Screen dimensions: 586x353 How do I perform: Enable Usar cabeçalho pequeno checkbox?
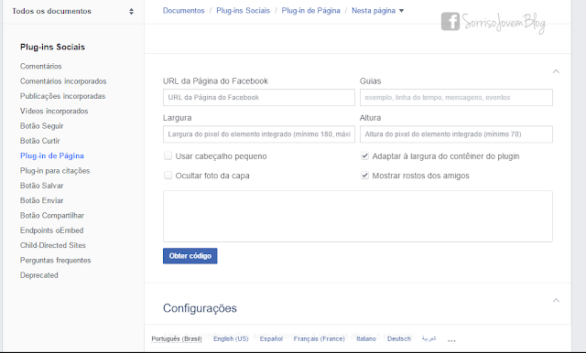coord(168,156)
